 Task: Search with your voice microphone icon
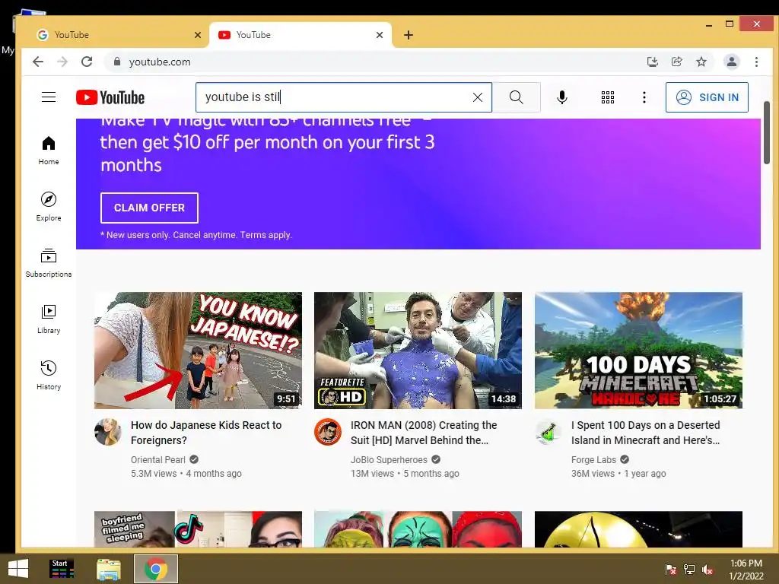point(562,97)
